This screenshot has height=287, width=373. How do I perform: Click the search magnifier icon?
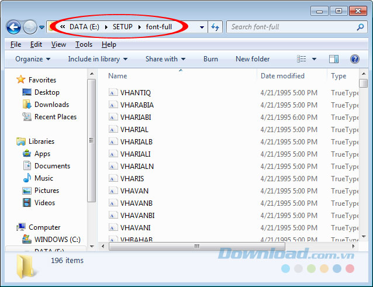[x=360, y=27]
